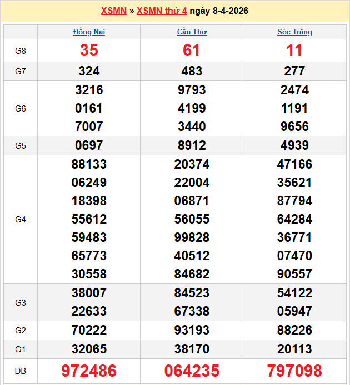Viewport: 350px width, 385px height.
Task: Open the Cần Thơ province link
Action: pyautogui.click(x=192, y=32)
